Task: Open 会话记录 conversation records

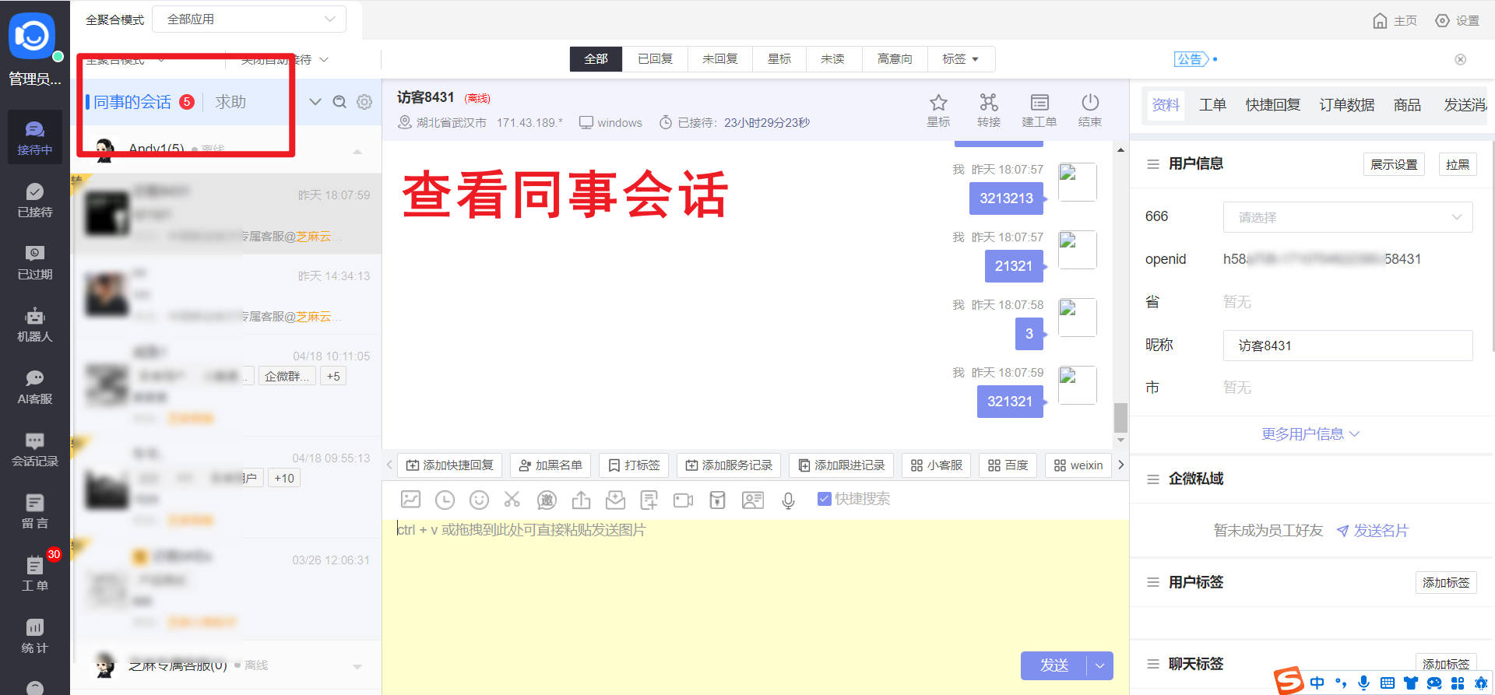Action: point(35,449)
